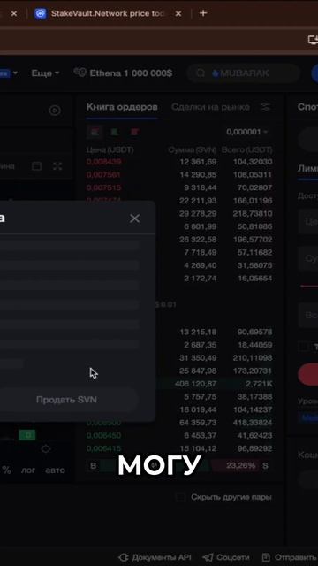Open the chart window layout icon

(37, 166)
